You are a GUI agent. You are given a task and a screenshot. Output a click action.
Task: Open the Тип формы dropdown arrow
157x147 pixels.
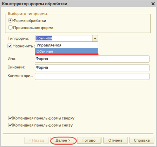95,38
